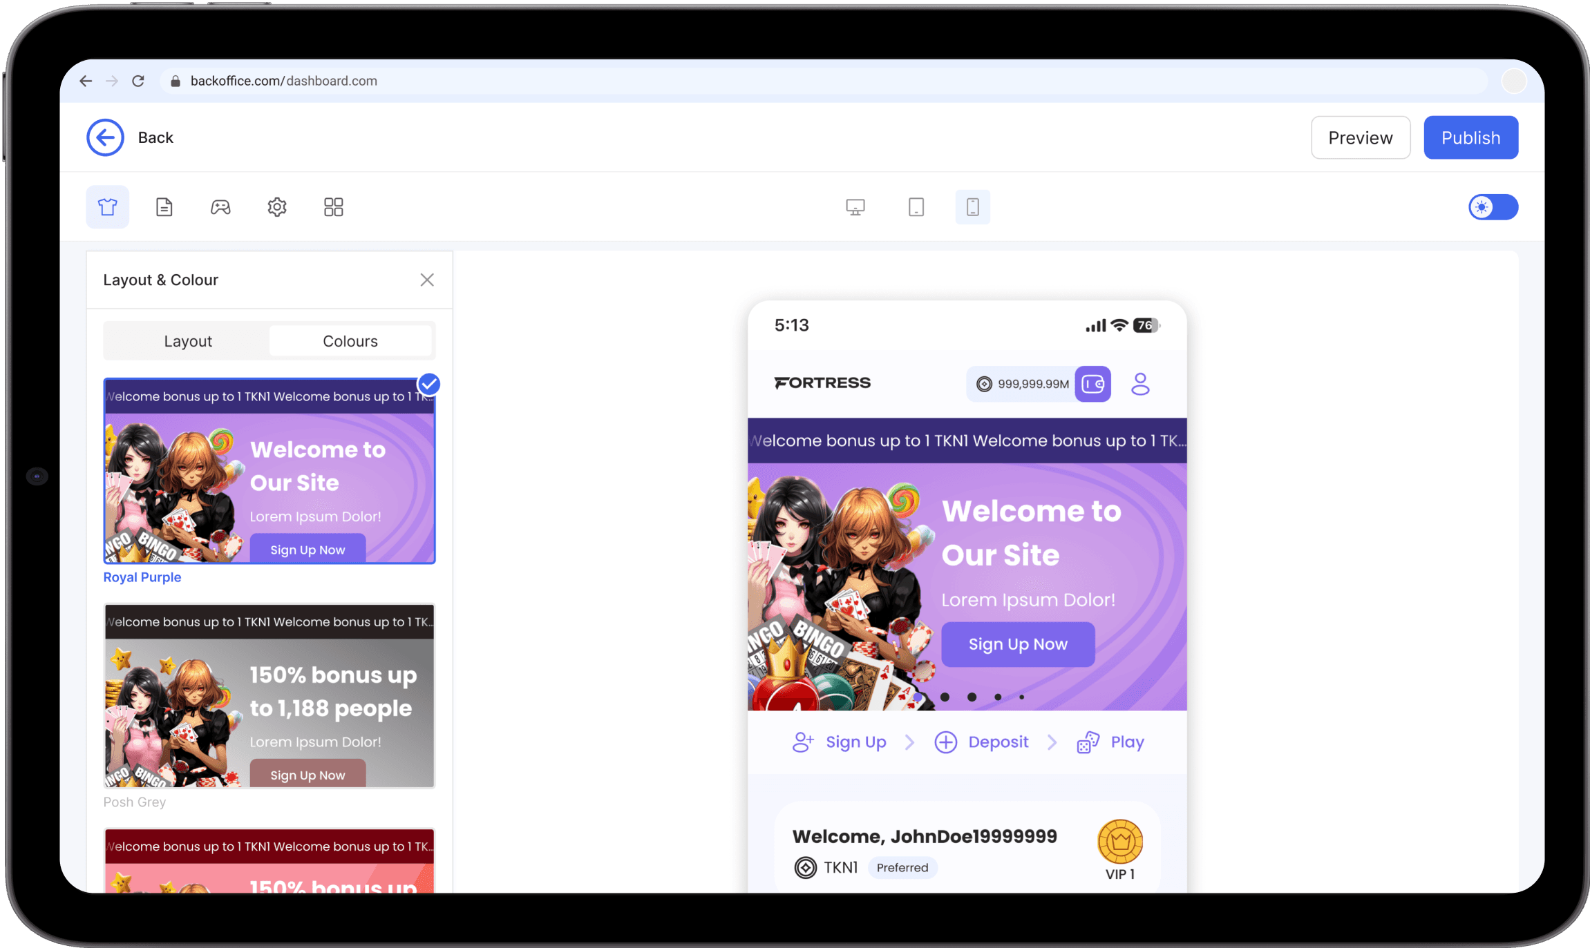
Task: Select the Royal Purple theme checkmark
Action: [429, 384]
